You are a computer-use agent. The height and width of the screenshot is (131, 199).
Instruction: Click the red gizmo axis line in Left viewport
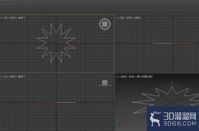(x=46, y=102)
